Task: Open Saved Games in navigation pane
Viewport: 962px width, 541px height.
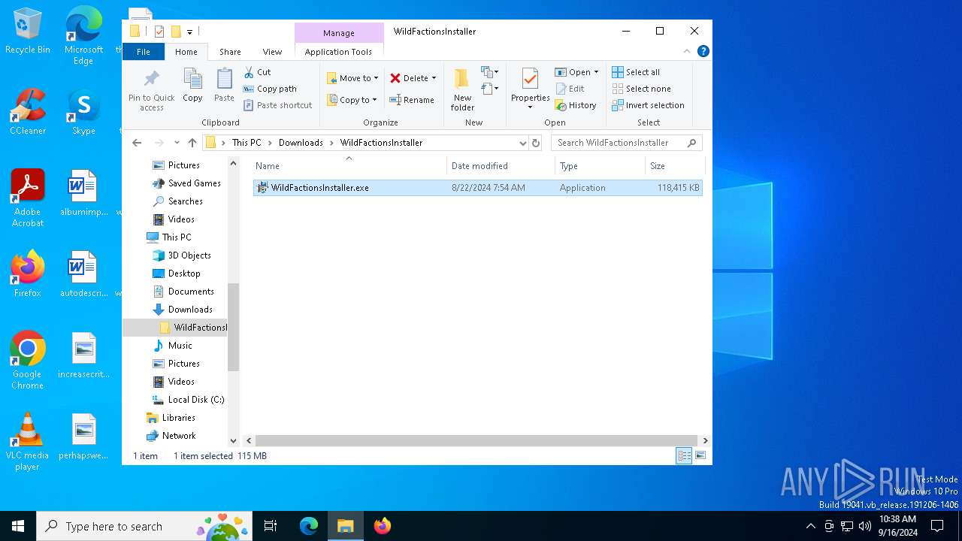Action: tap(194, 183)
